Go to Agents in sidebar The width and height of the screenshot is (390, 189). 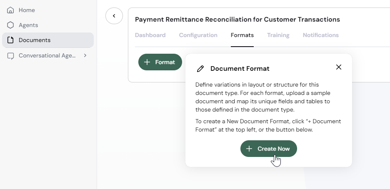coord(48,25)
